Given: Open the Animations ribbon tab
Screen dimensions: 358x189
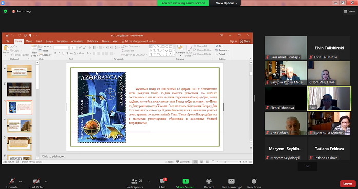Looking at the screenshot, I should 77,41.
